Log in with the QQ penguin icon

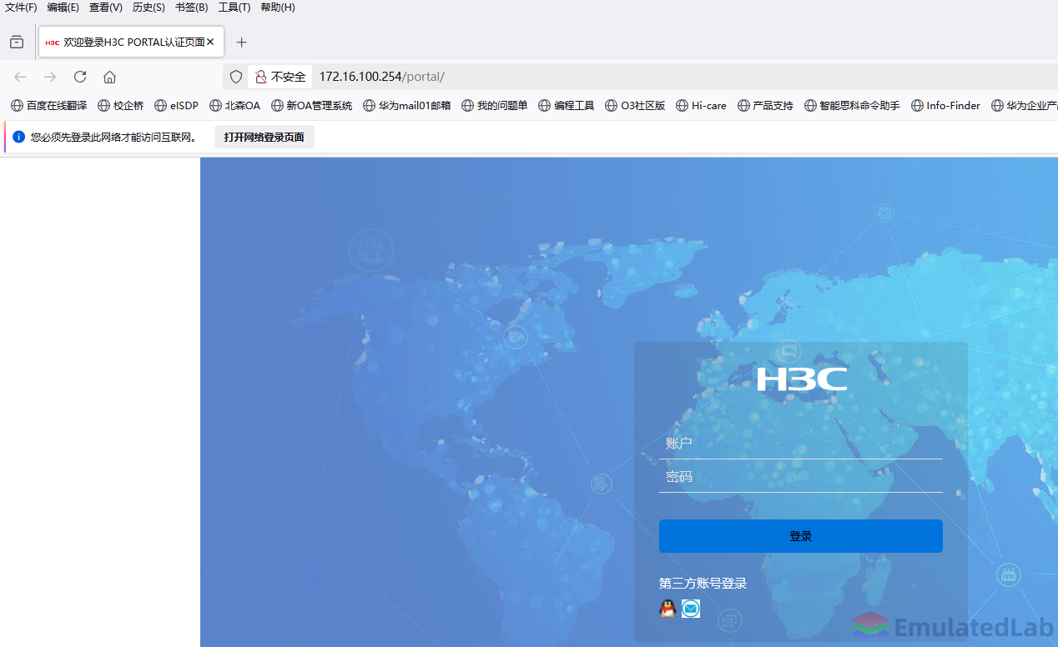[x=668, y=609]
